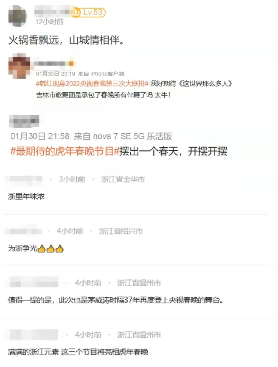
Task: Click the post text 火锅香飘远，山城情相伴
Action: click(66, 40)
